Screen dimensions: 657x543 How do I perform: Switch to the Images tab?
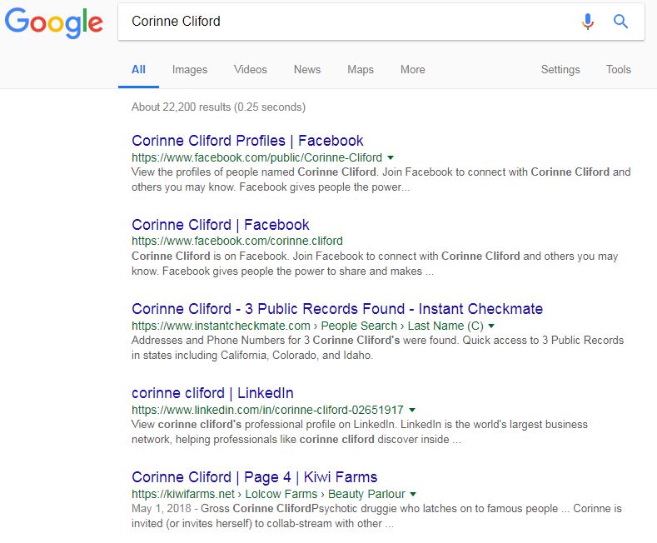pyautogui.click(x=190, y=70)
